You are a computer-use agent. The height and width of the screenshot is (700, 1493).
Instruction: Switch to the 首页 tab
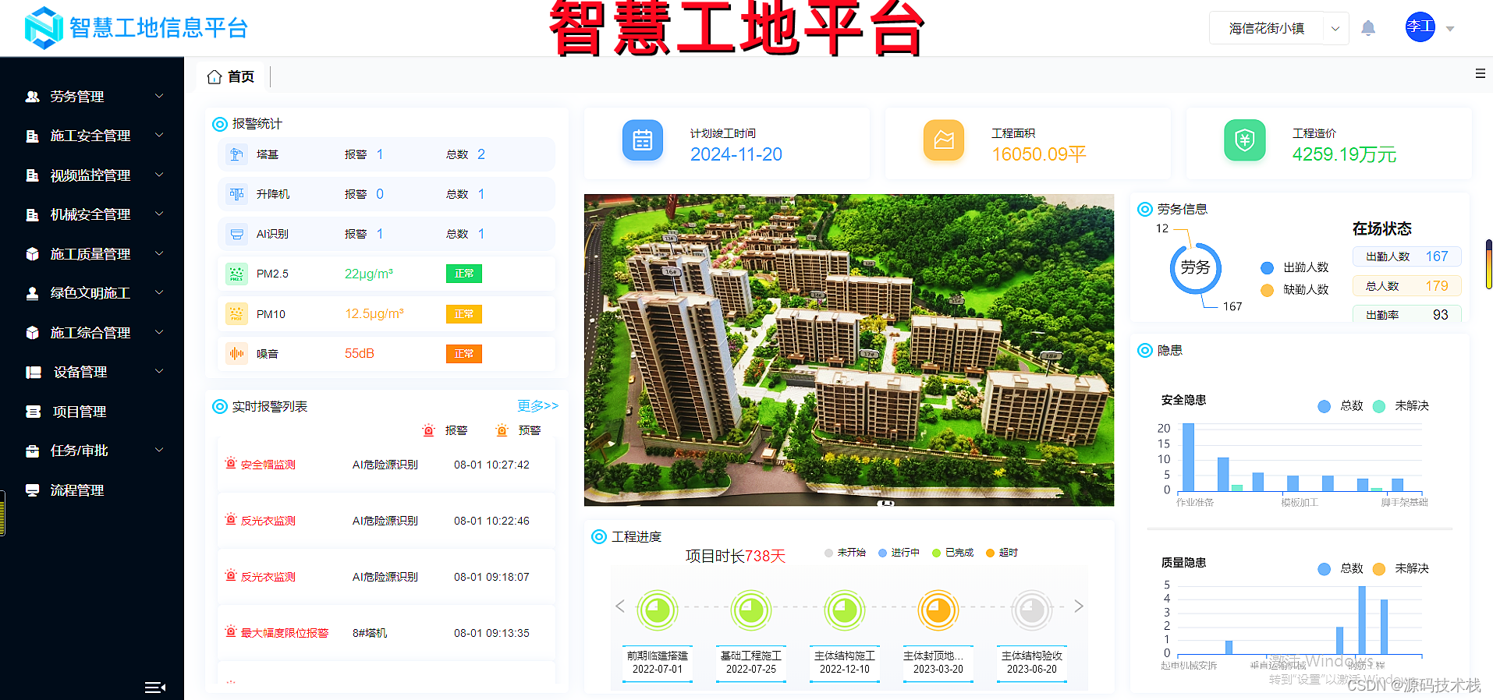(231, 77)
